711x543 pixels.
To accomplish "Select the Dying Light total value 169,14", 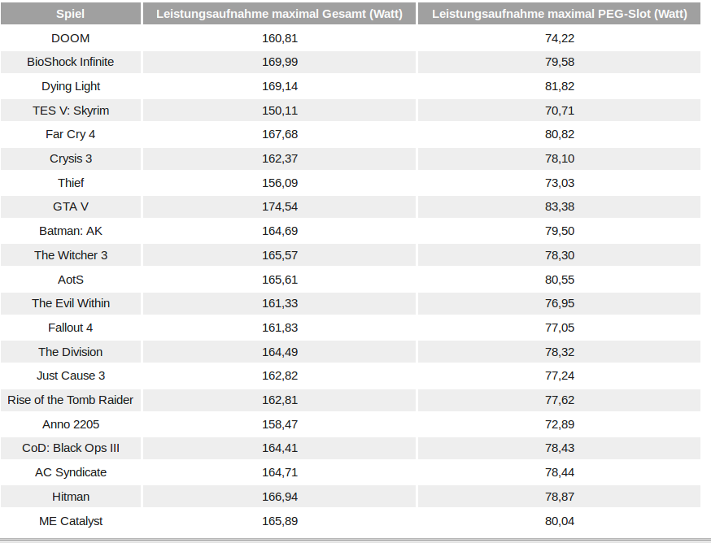I will point(280,86).
